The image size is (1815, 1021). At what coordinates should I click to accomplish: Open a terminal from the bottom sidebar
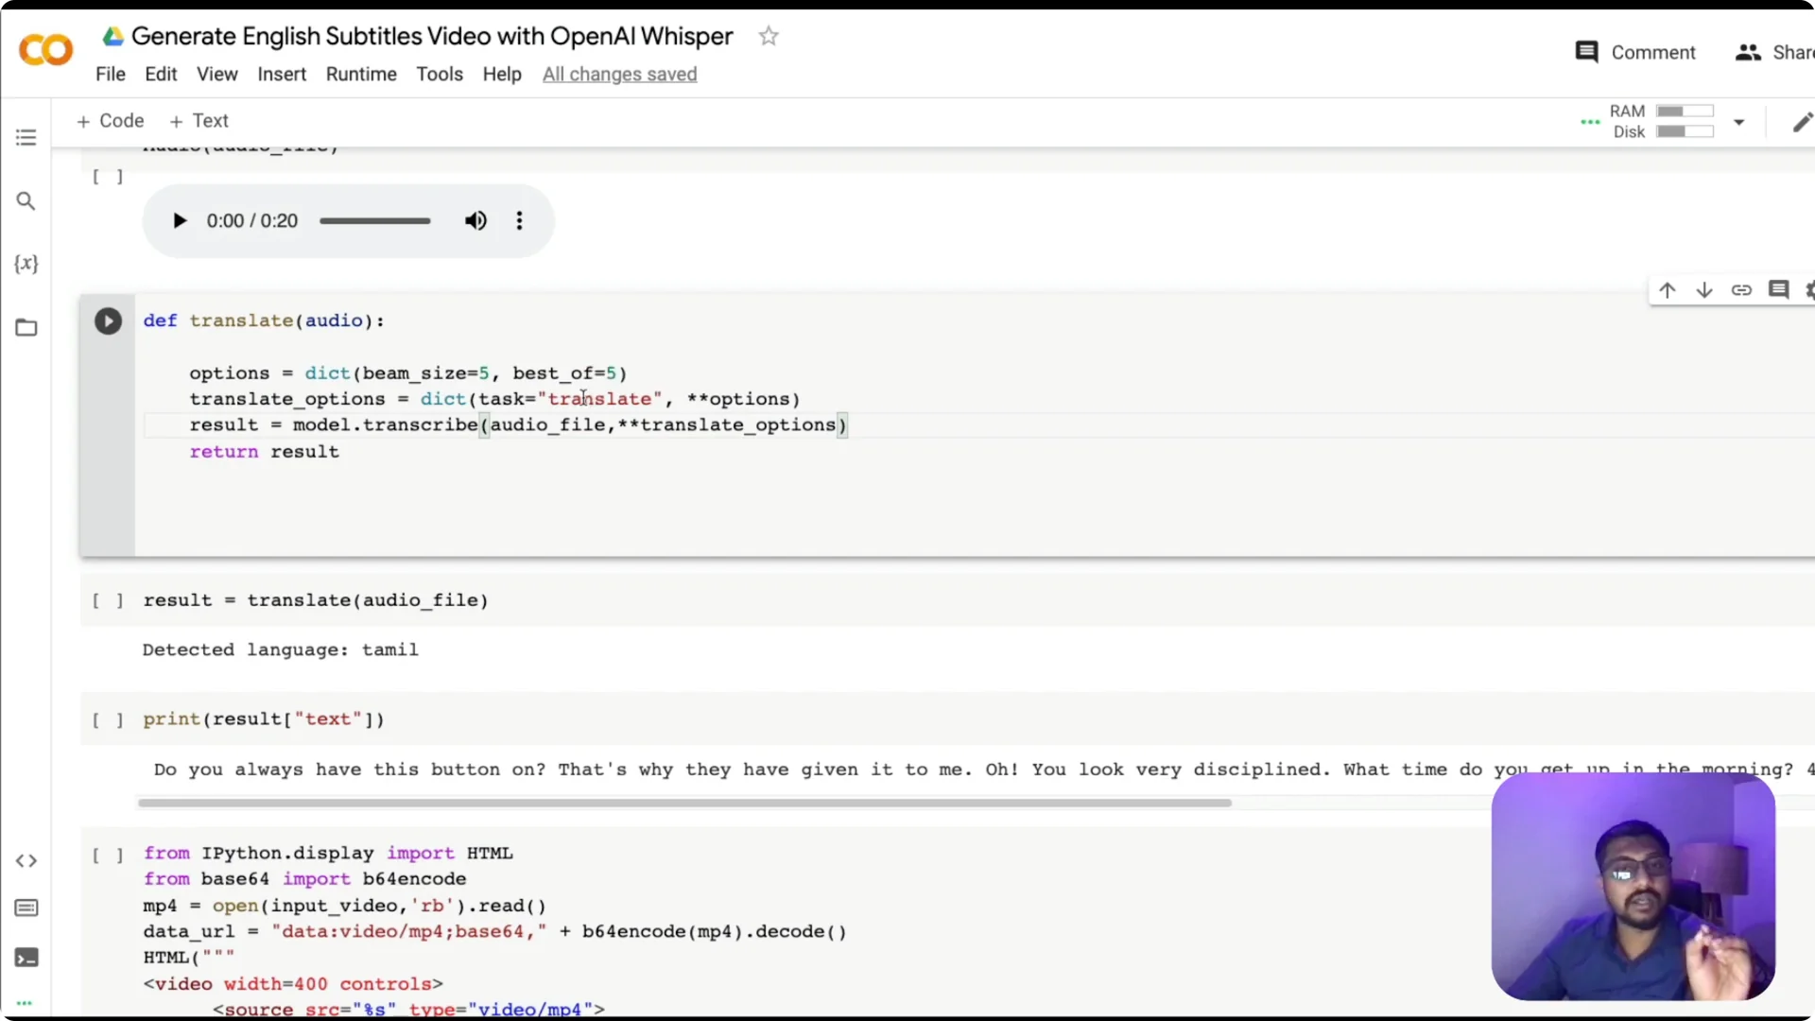26,958
